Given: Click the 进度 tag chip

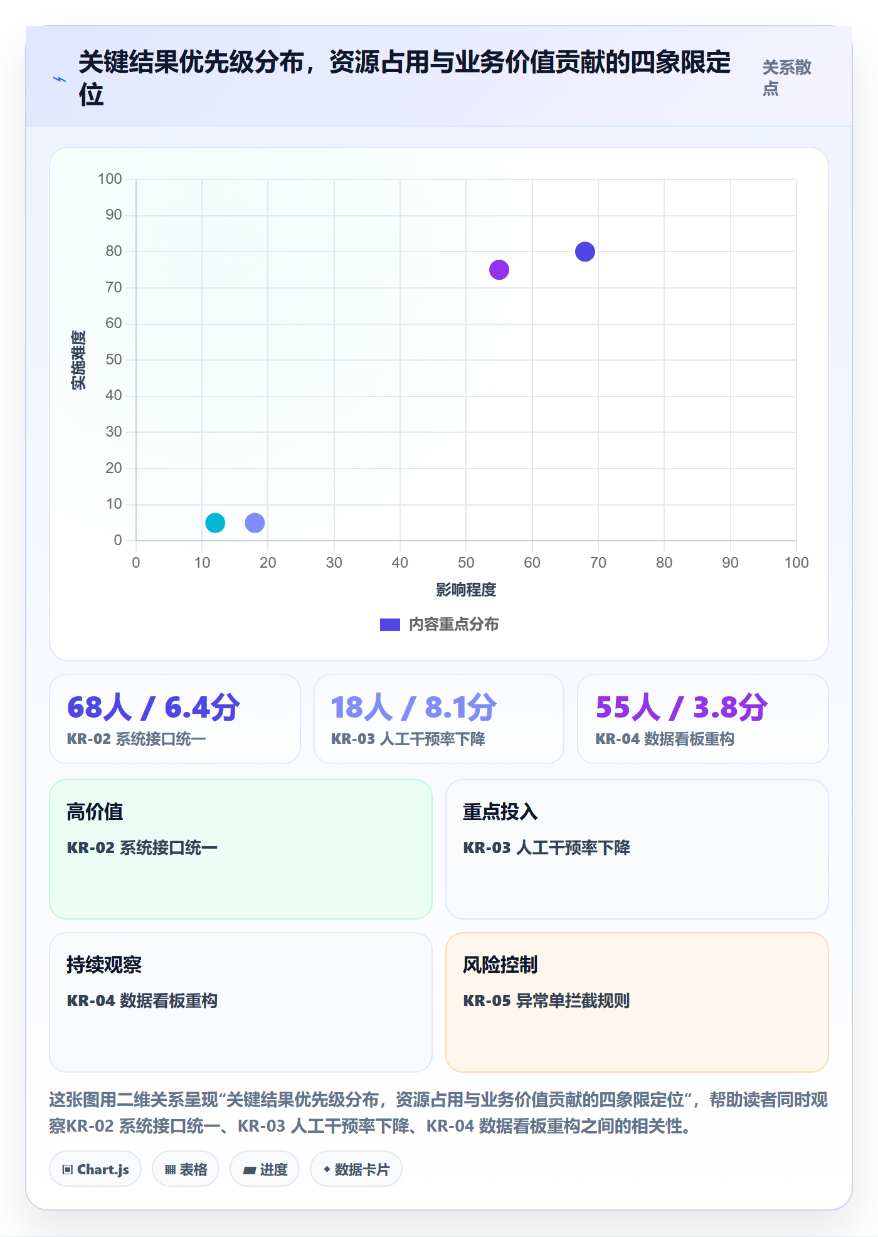Looking at the screenshot, I should (265, 1169).
